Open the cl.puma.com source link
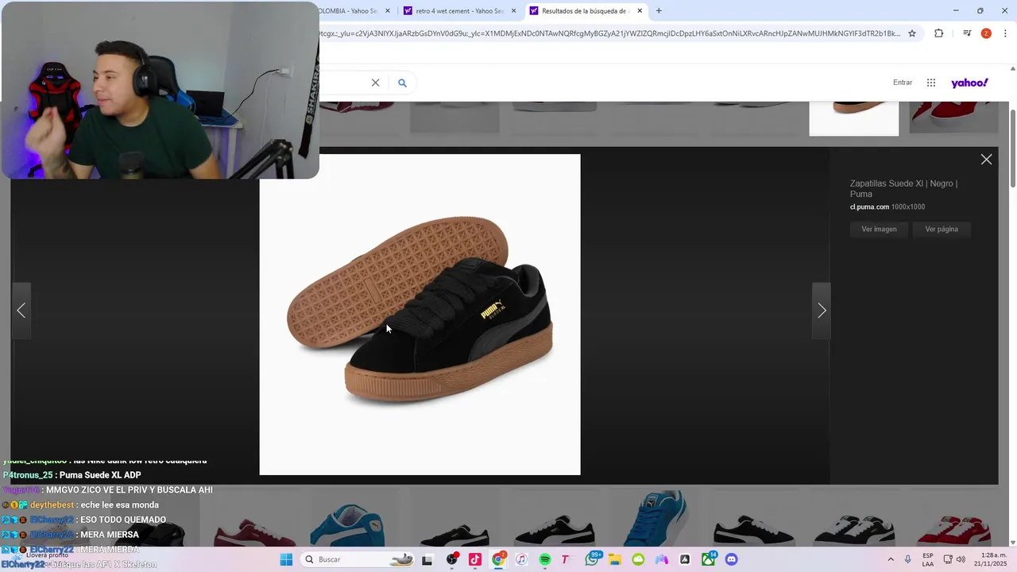 click(869, 207)
